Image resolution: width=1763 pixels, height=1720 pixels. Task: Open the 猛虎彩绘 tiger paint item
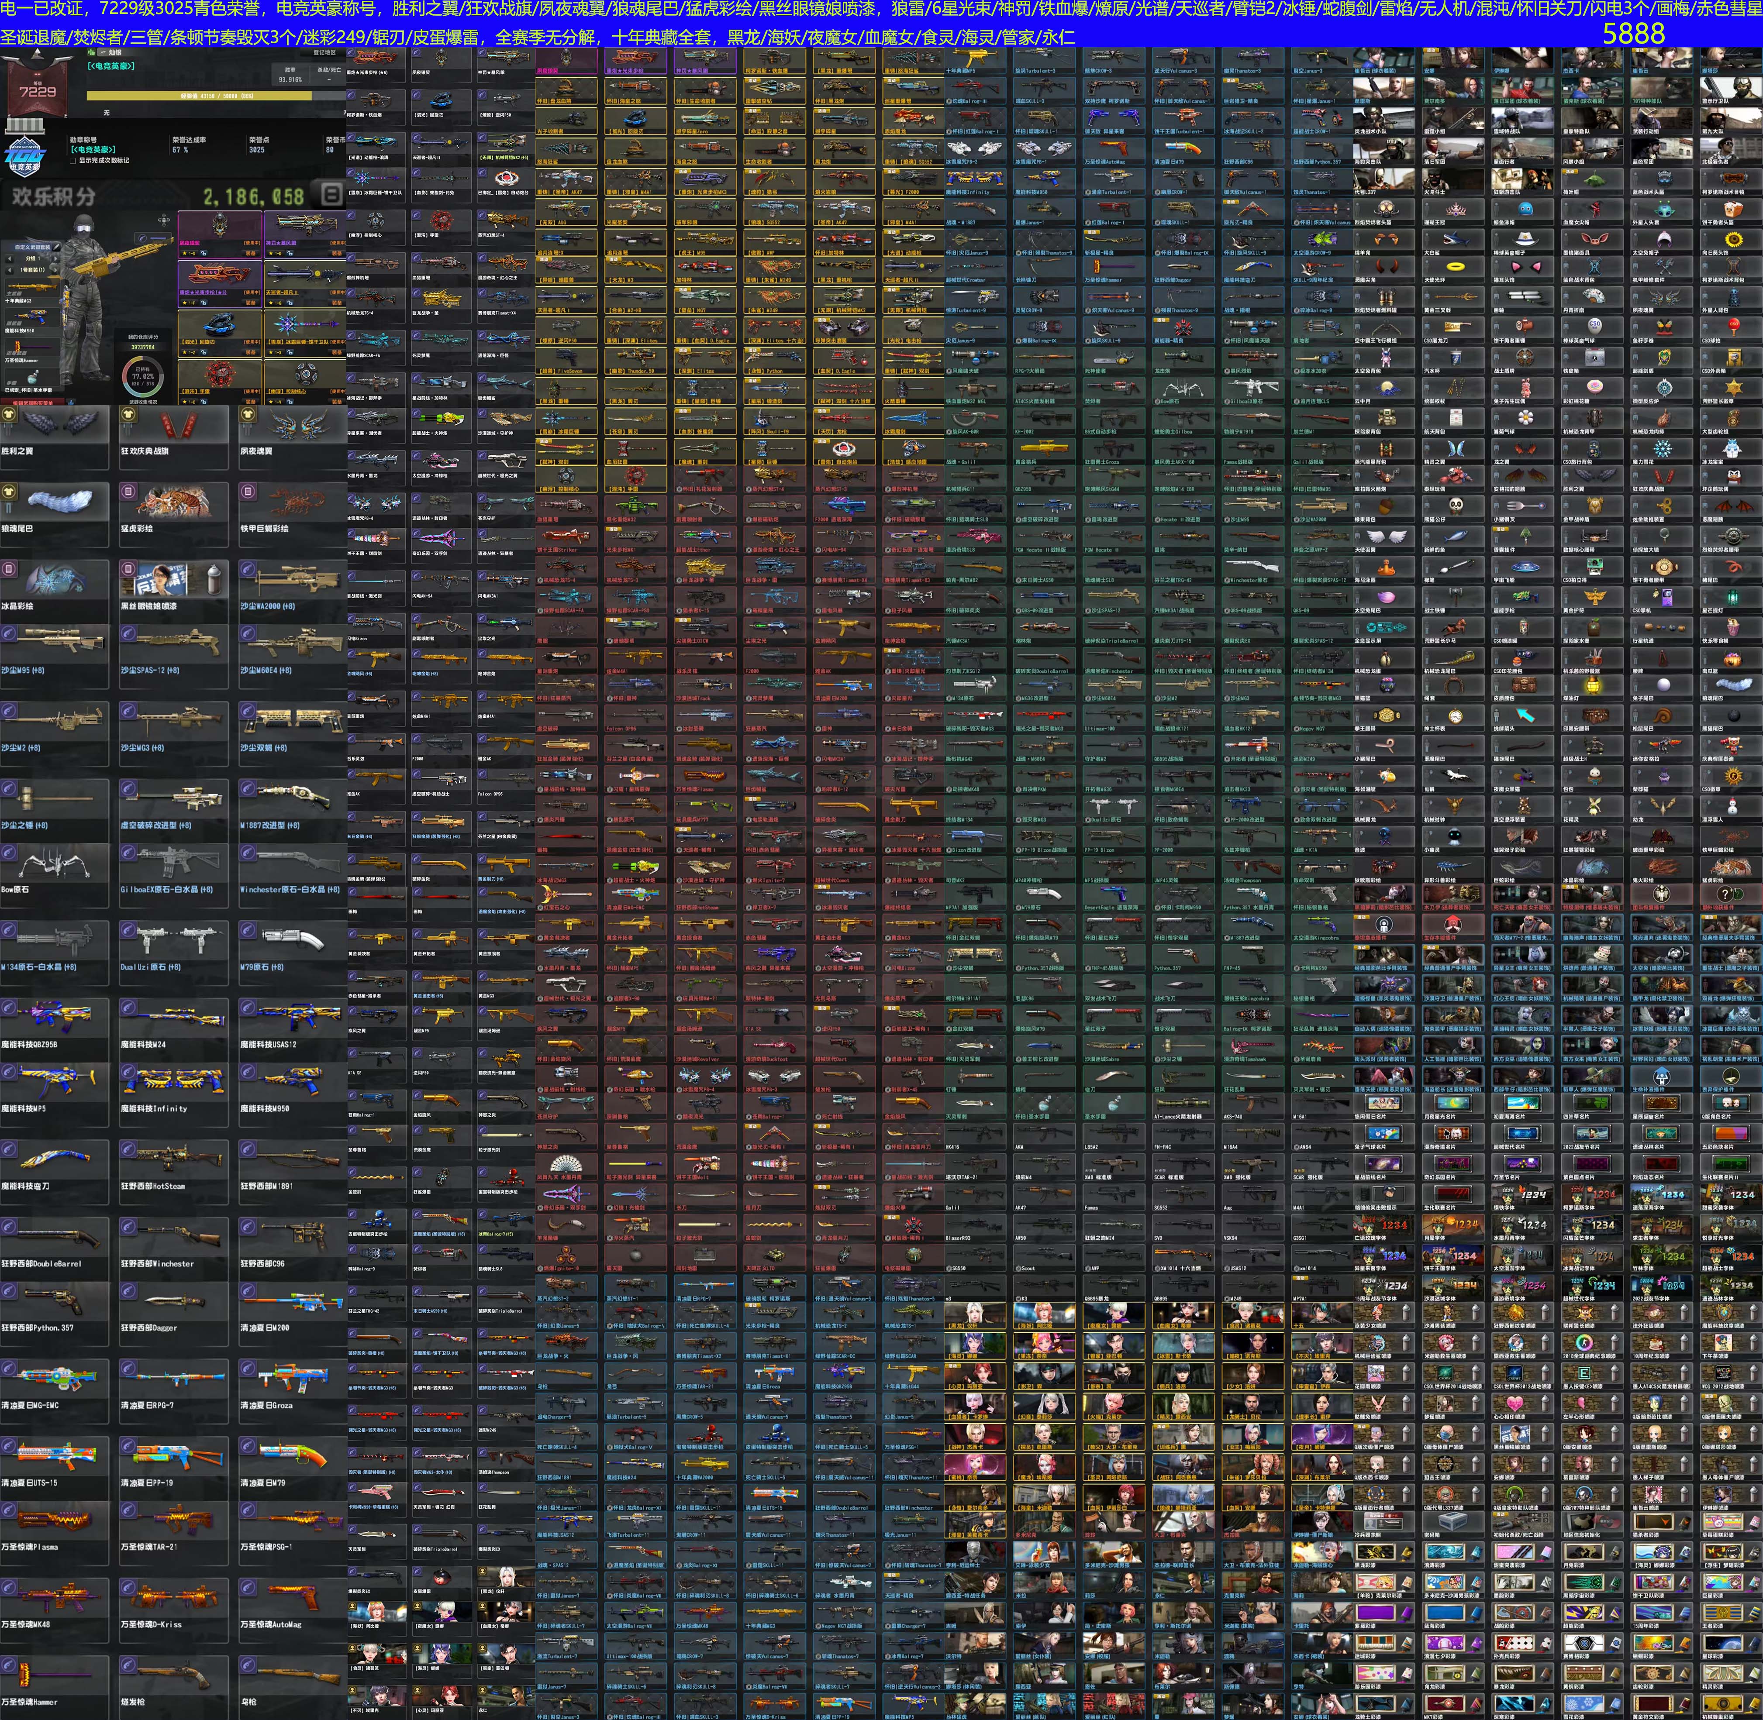pyautogui.click(x=173, y=515)
